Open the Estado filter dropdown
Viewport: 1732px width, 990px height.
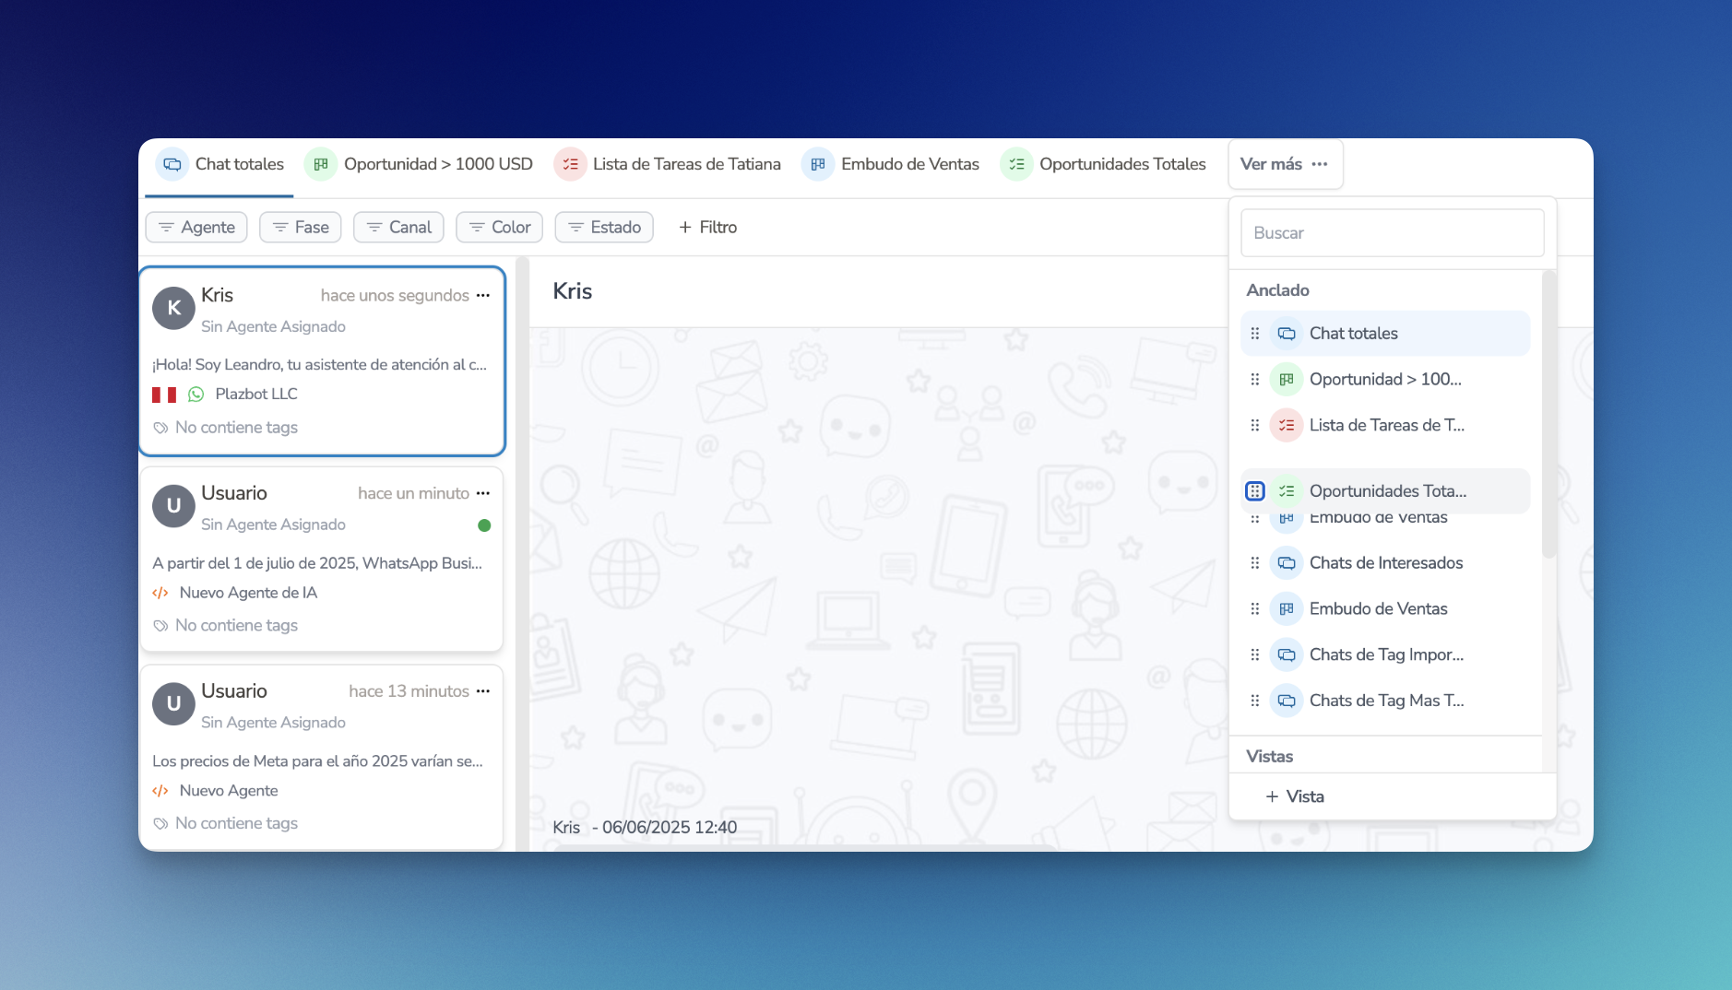tap(604, 227)
